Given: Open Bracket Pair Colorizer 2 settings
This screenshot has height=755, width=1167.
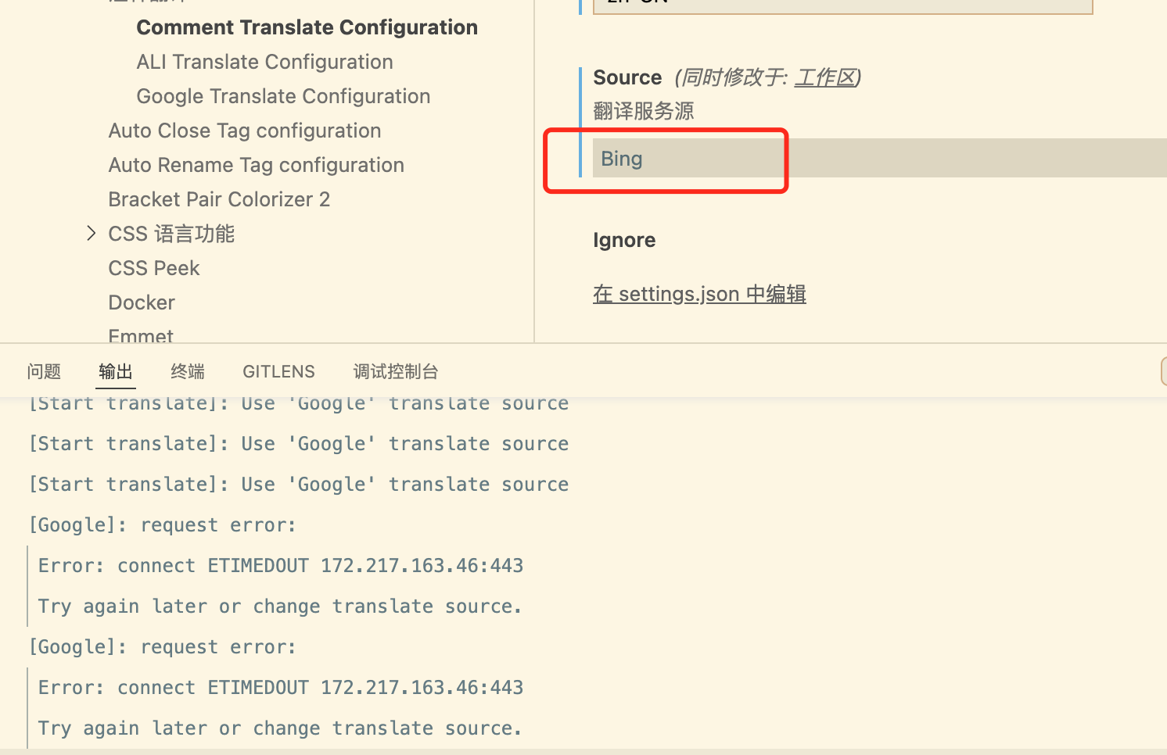Looking at the screenshot, I should tap(219, 199).
